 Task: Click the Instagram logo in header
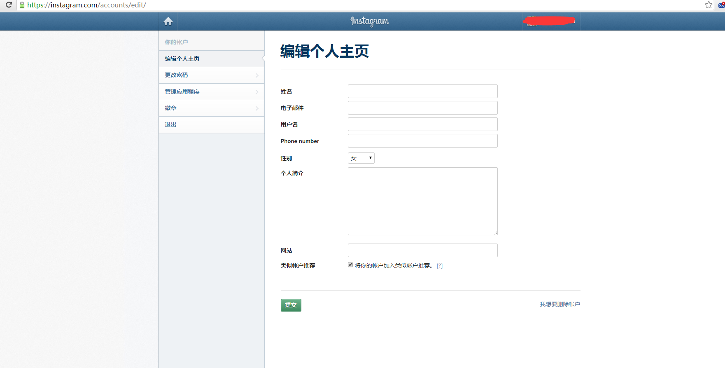[369, 21]
